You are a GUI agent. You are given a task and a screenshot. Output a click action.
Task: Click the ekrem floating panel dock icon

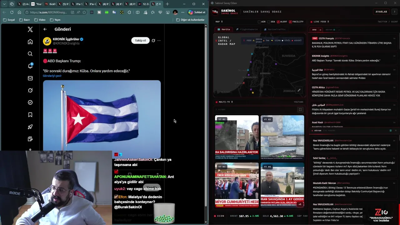pos(390,130)
